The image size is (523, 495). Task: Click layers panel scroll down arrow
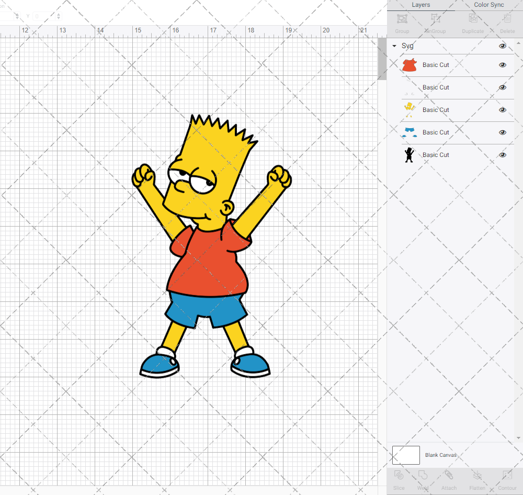point(518,438)
